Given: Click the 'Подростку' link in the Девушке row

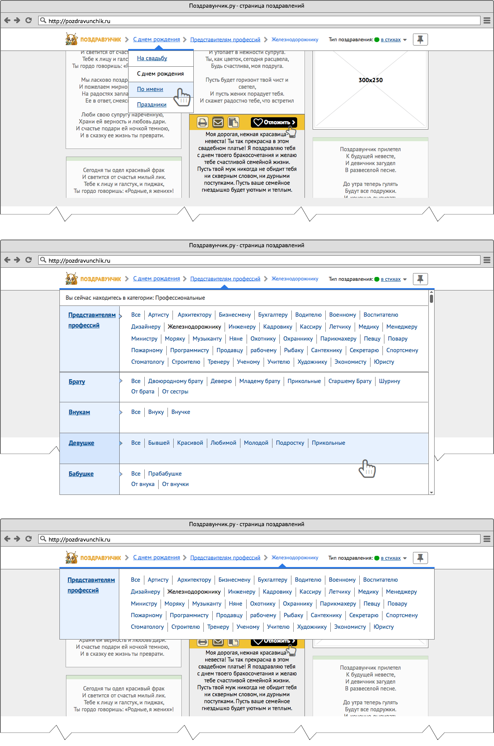Looking at the screenshot, I should [x=290, y=443].
